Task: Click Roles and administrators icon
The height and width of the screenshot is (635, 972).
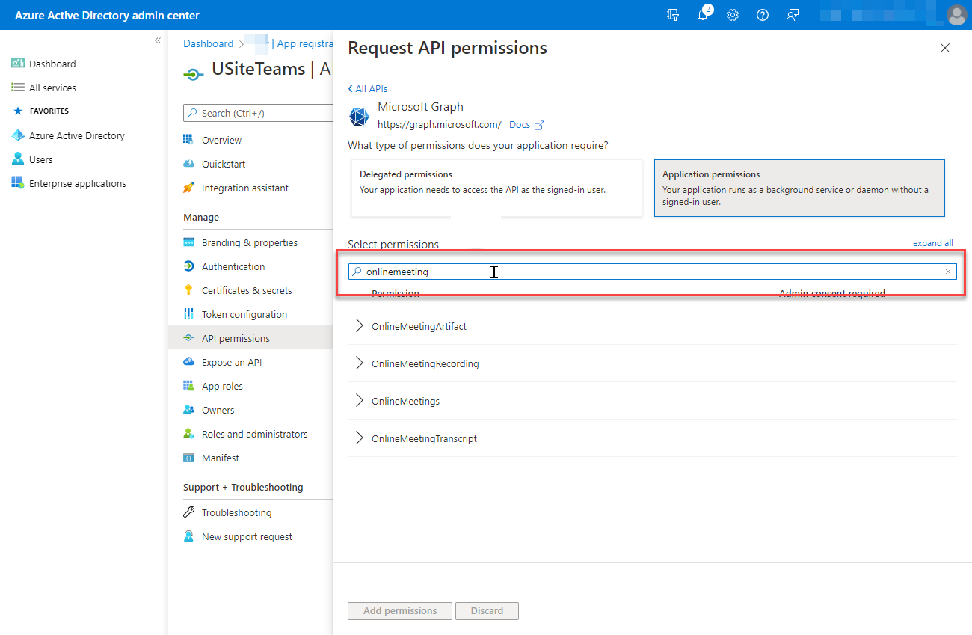Action: coord(188,434)
